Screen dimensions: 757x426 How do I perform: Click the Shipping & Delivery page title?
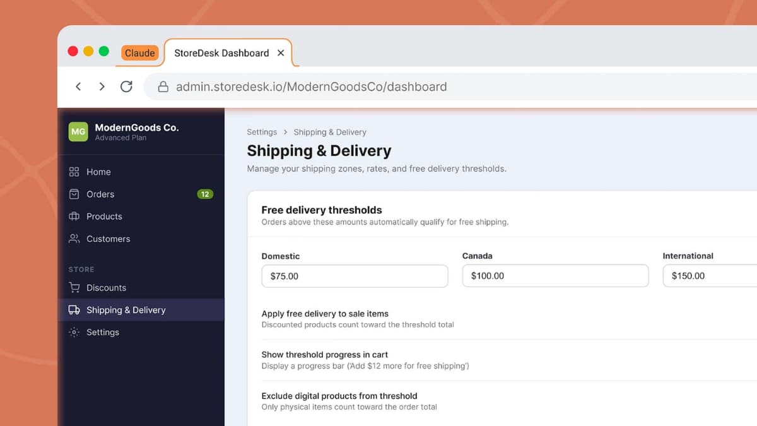pos(319,151)
